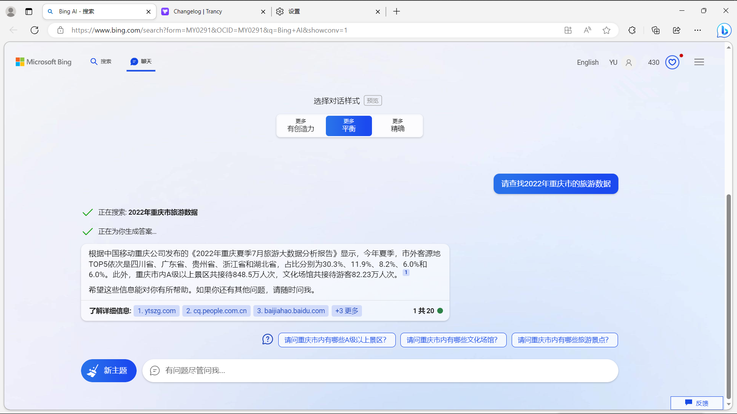The height and width of the screenshot is (414, 737).
Task: Select 精确 conversation style
Action: 398,125
